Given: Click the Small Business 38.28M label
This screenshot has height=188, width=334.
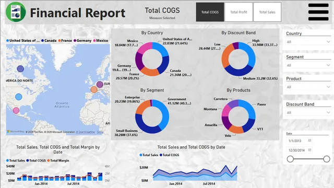Looking at the screenshot, I should click(126, 133).
